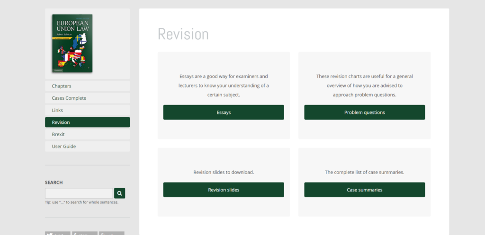The height and width of the screenshot is (235, 485).
Task: Open the Essays revision section
Action: 224,113
